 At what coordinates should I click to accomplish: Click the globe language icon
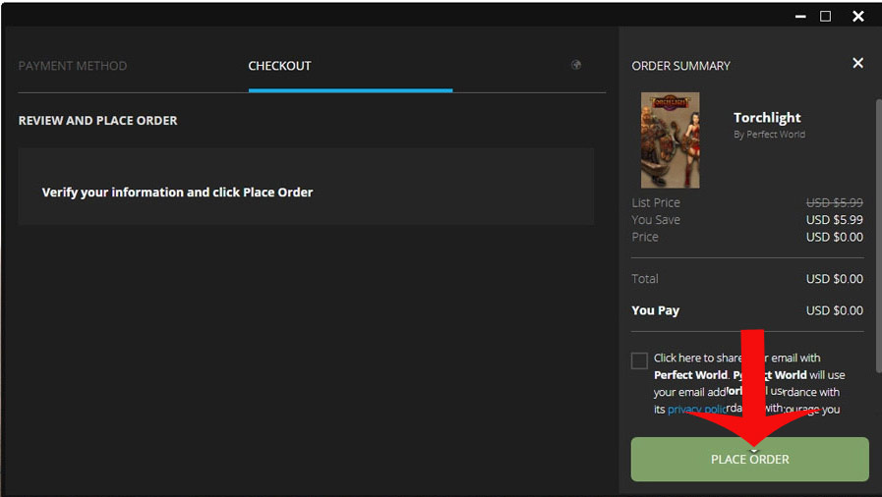coord(576,65)
